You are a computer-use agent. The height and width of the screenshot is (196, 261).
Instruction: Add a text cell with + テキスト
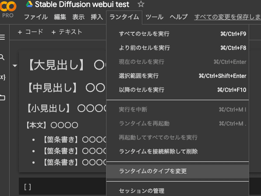pyautogui.click(x=67, y=32)
